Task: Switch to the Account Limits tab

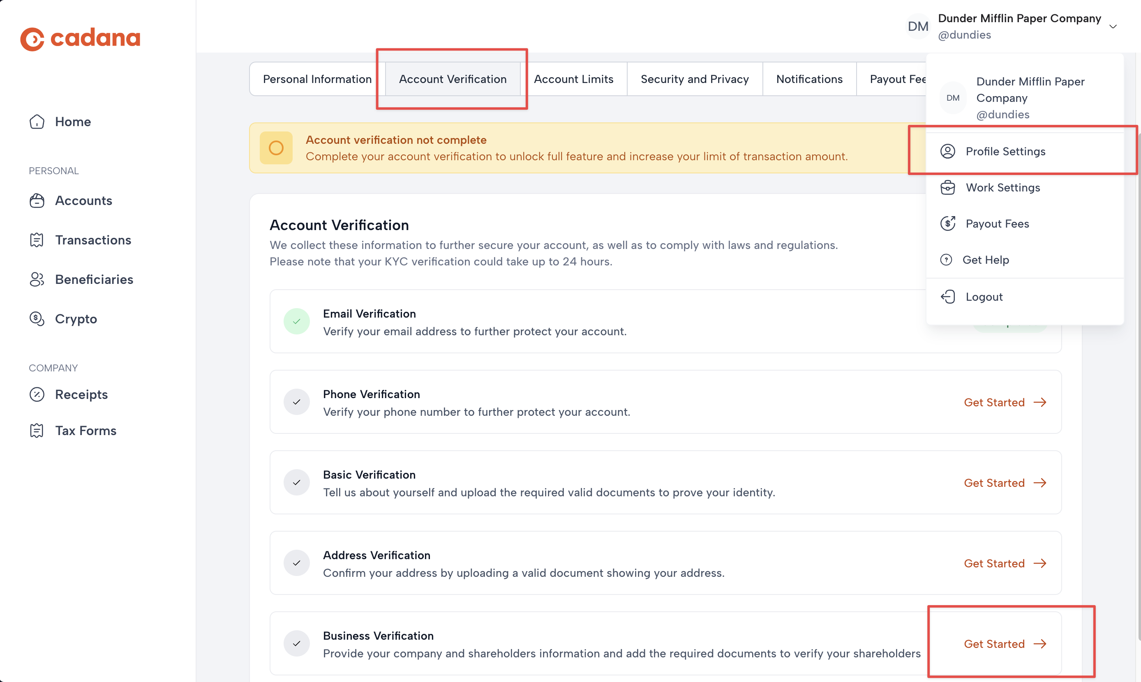Action: (x=573, y=79)
